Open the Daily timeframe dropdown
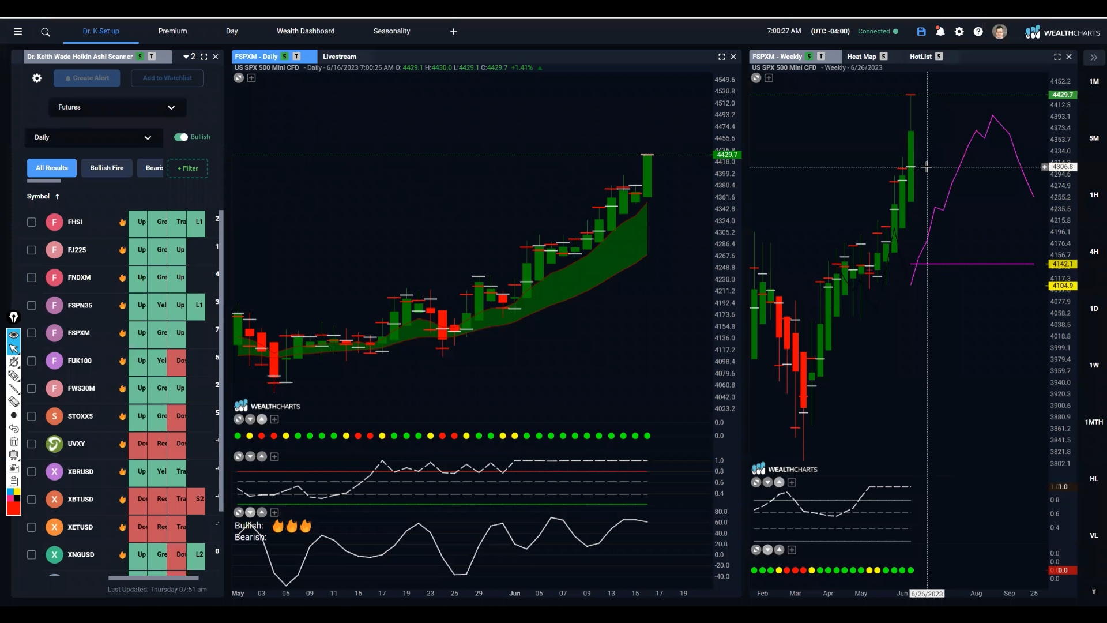The height and width of the screenshot is (623, 1107). click(93, 137)
